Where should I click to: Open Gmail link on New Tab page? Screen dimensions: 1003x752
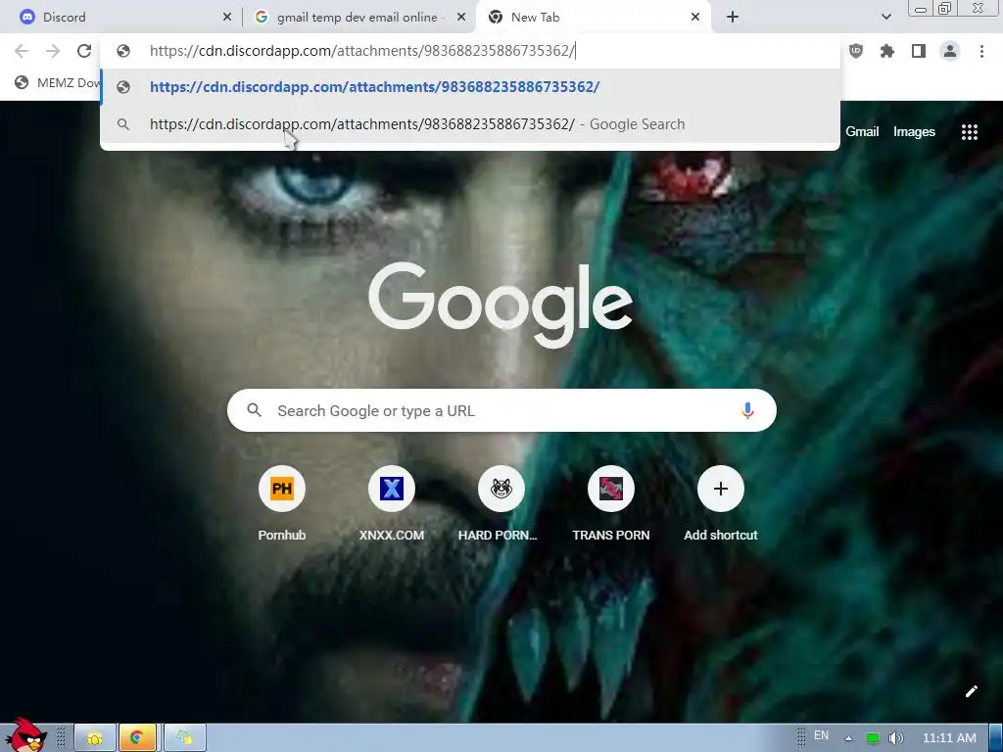point(862,132)
